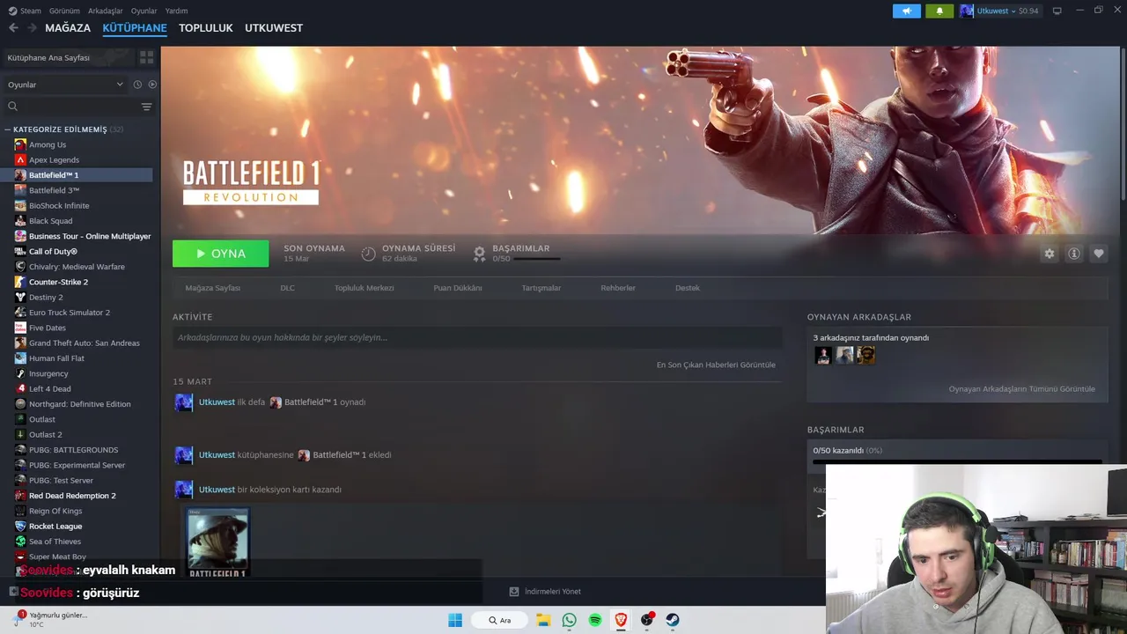Click activity comment input field

(x=477, y=337)
